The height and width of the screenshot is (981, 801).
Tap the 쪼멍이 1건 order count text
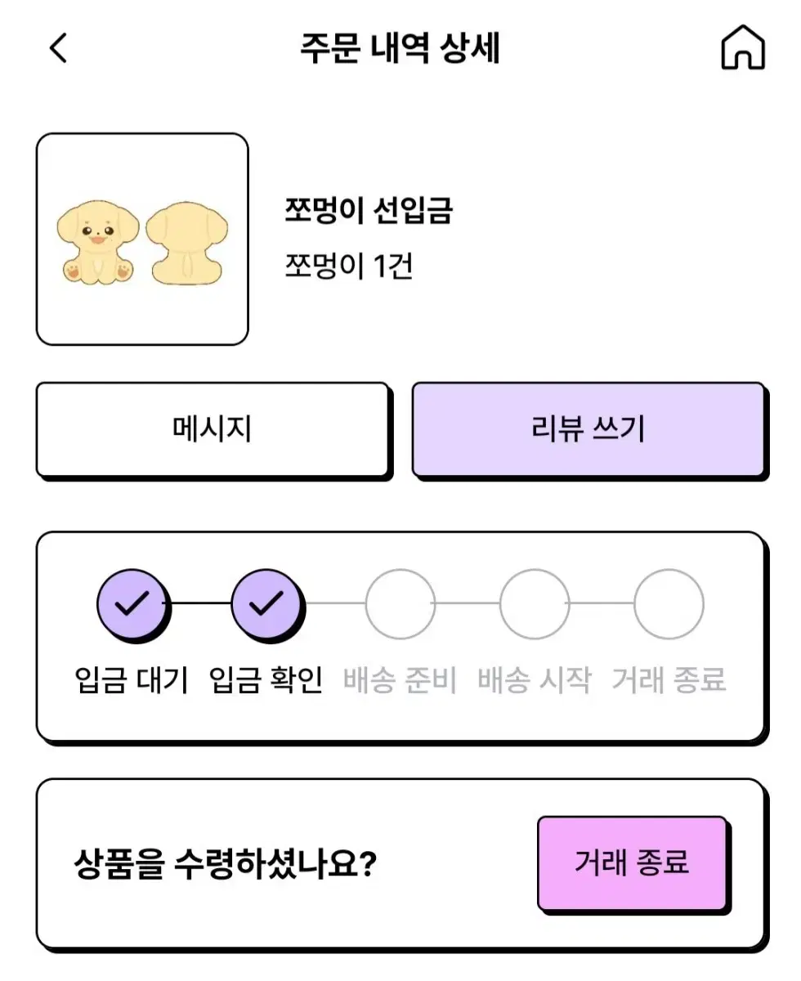coord(349,266)
